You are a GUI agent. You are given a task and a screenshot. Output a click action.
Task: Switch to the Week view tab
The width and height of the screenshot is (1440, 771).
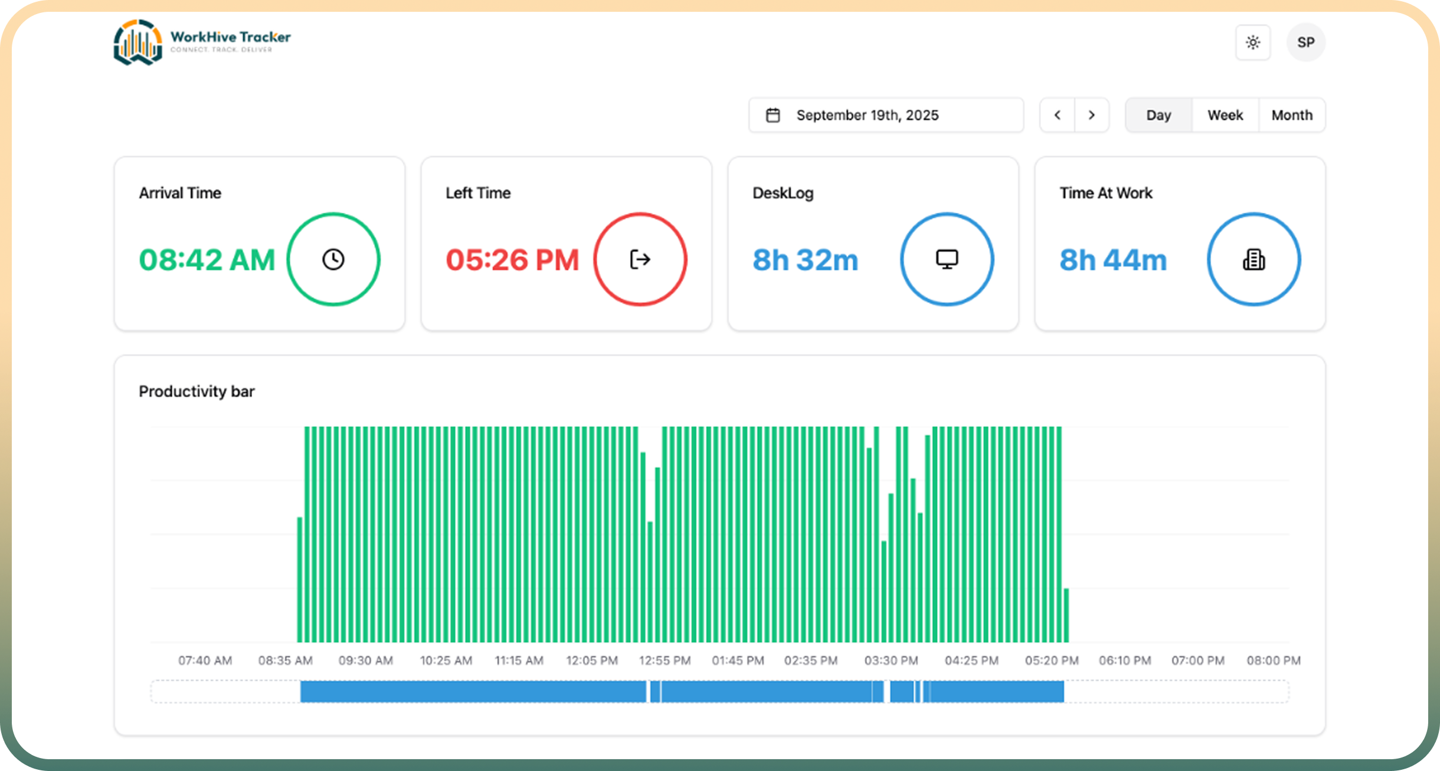pyautogui.click(x=1225, y=115)
